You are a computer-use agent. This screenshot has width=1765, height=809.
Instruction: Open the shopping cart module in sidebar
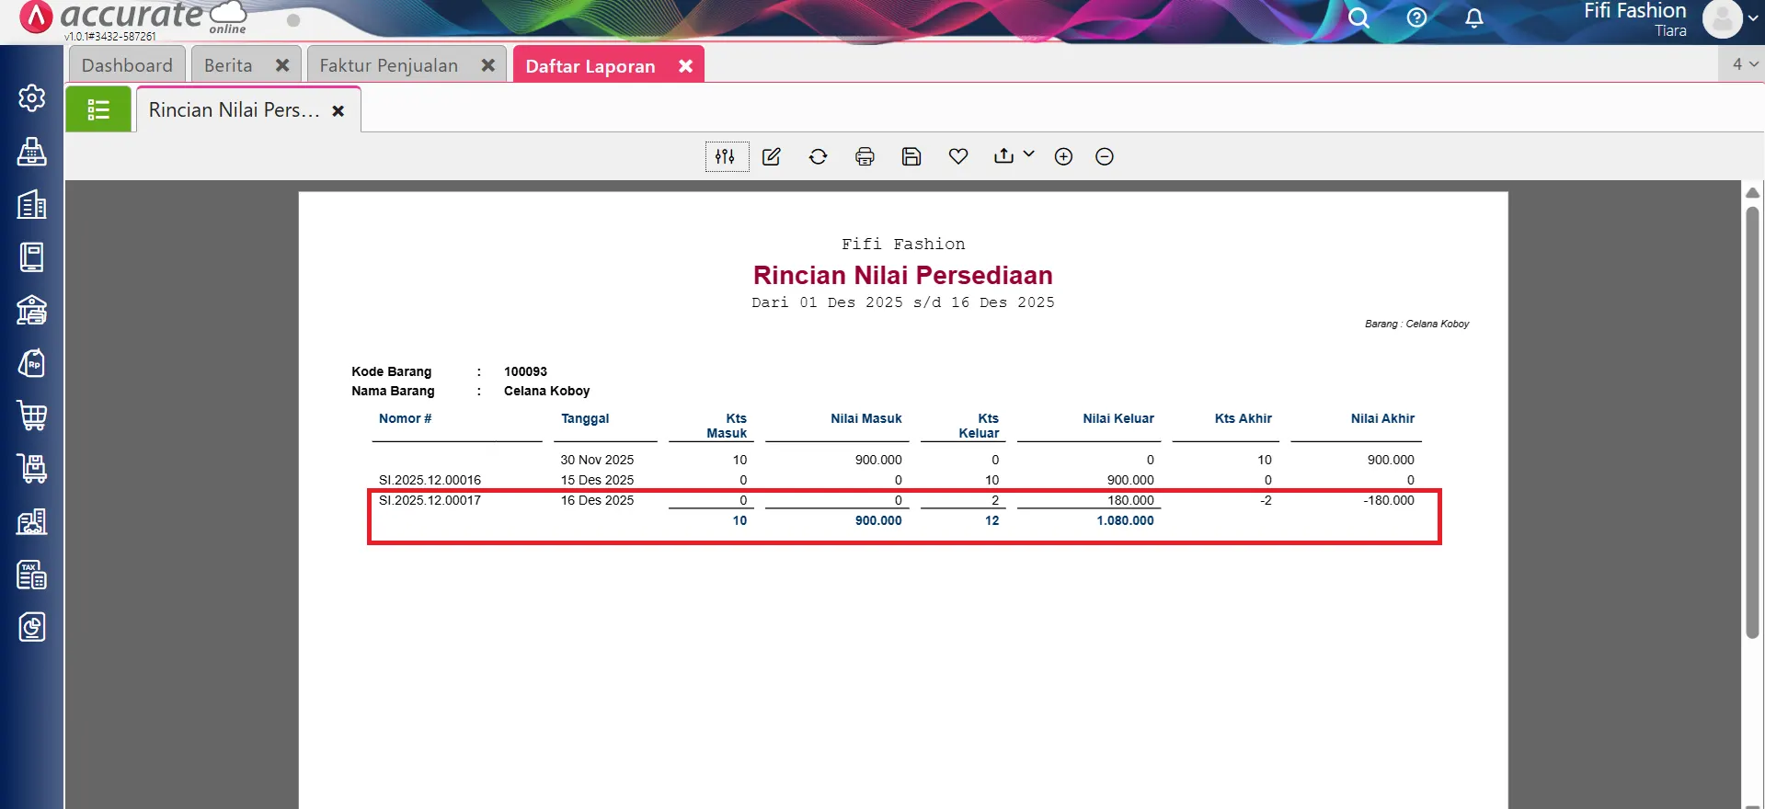click(x=32, y=416)
